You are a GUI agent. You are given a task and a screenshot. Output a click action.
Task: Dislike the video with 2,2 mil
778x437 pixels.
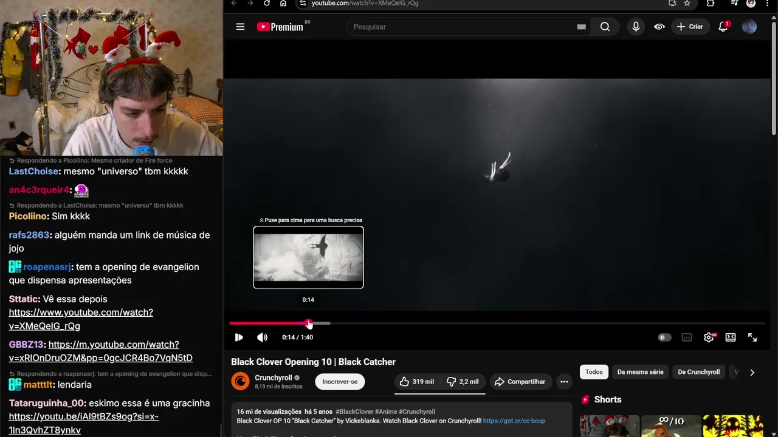[x=463, y=382]
